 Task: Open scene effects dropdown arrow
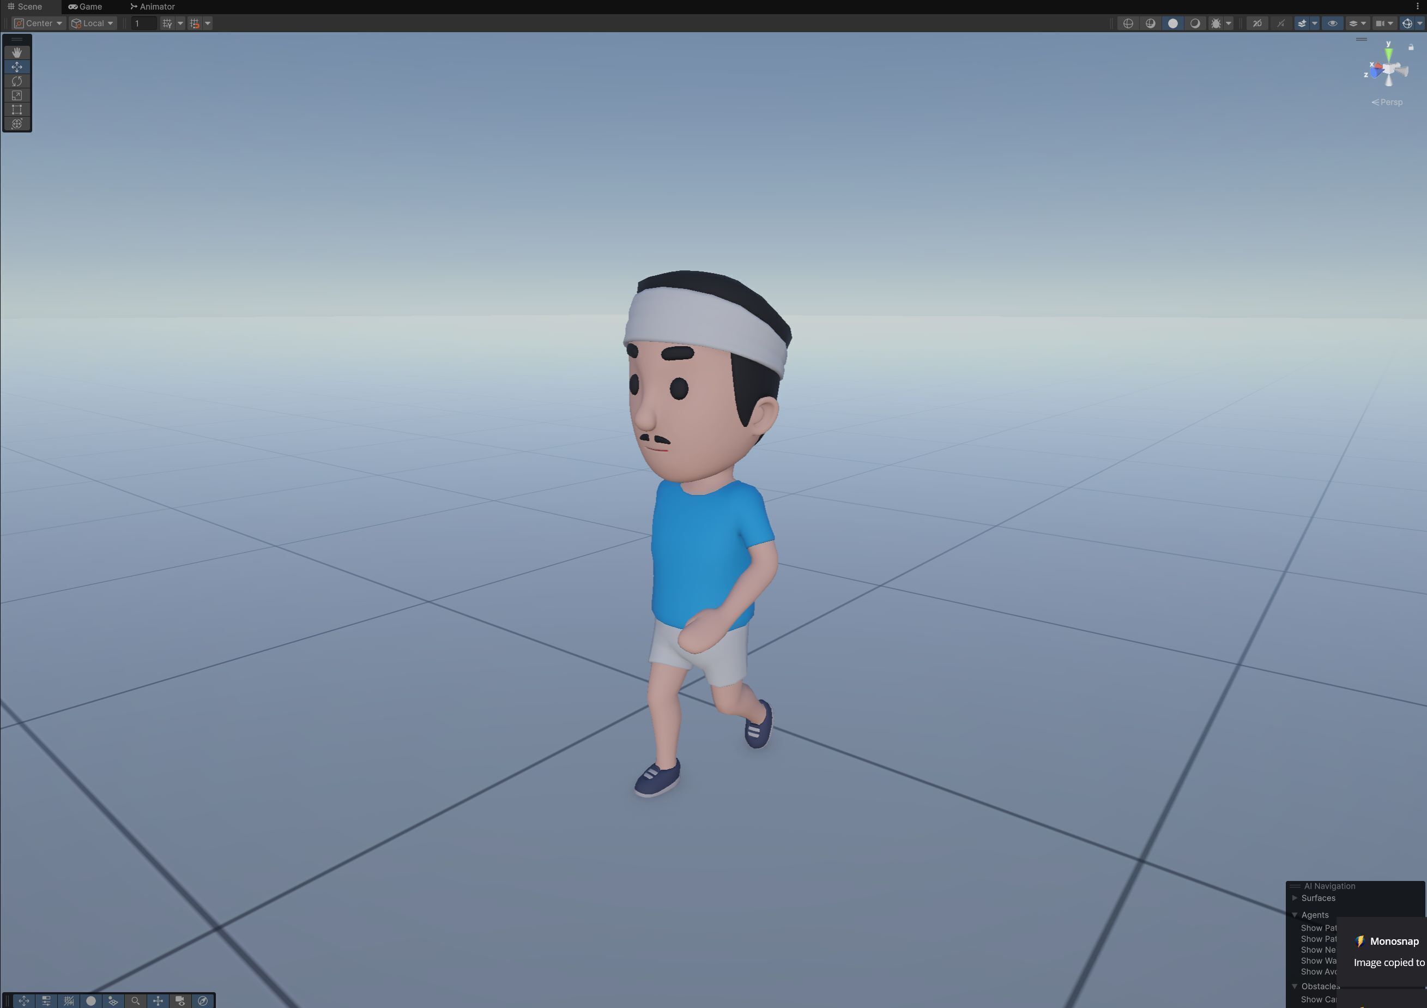tap(1315, 23)
